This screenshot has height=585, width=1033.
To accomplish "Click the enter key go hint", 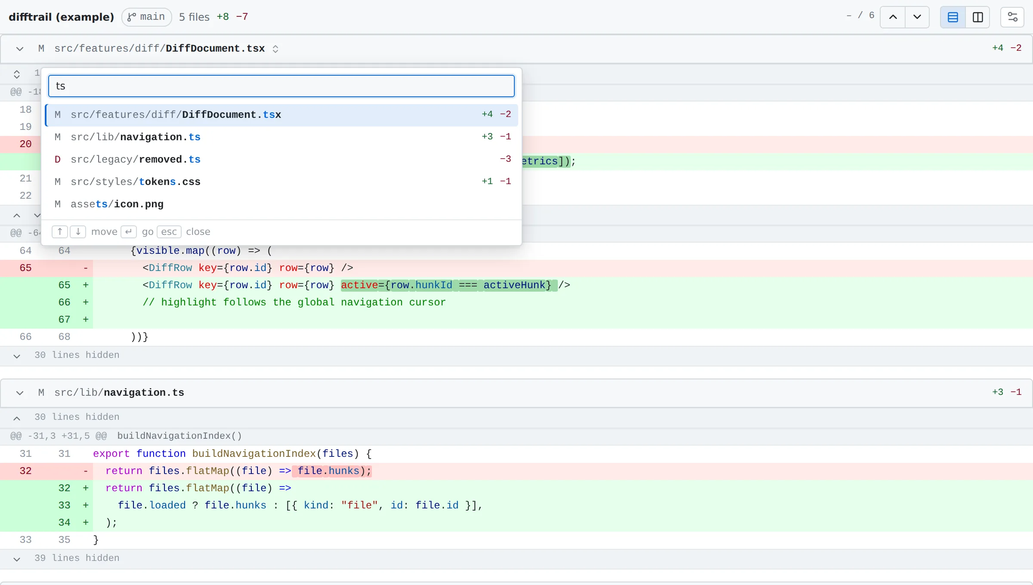I will pyautogui.click(x=129, y=232).
